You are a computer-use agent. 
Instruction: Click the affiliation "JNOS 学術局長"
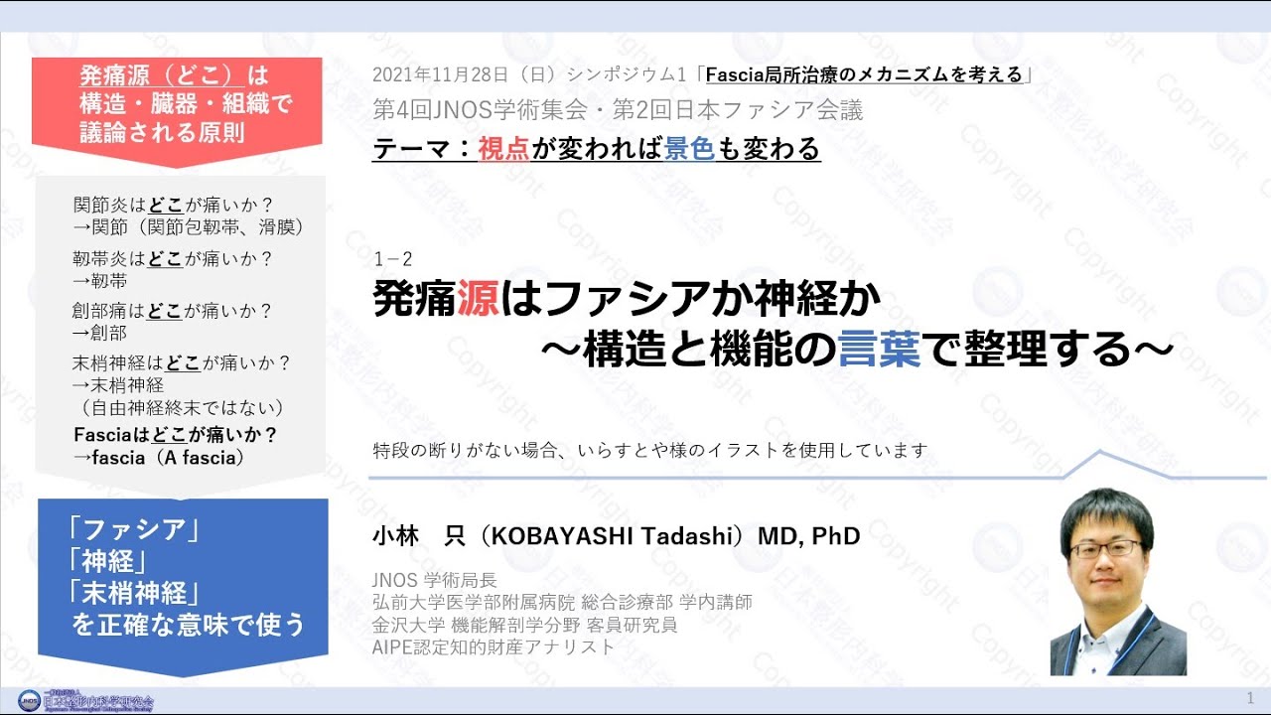pyautogui.click(x=434, y=581)
